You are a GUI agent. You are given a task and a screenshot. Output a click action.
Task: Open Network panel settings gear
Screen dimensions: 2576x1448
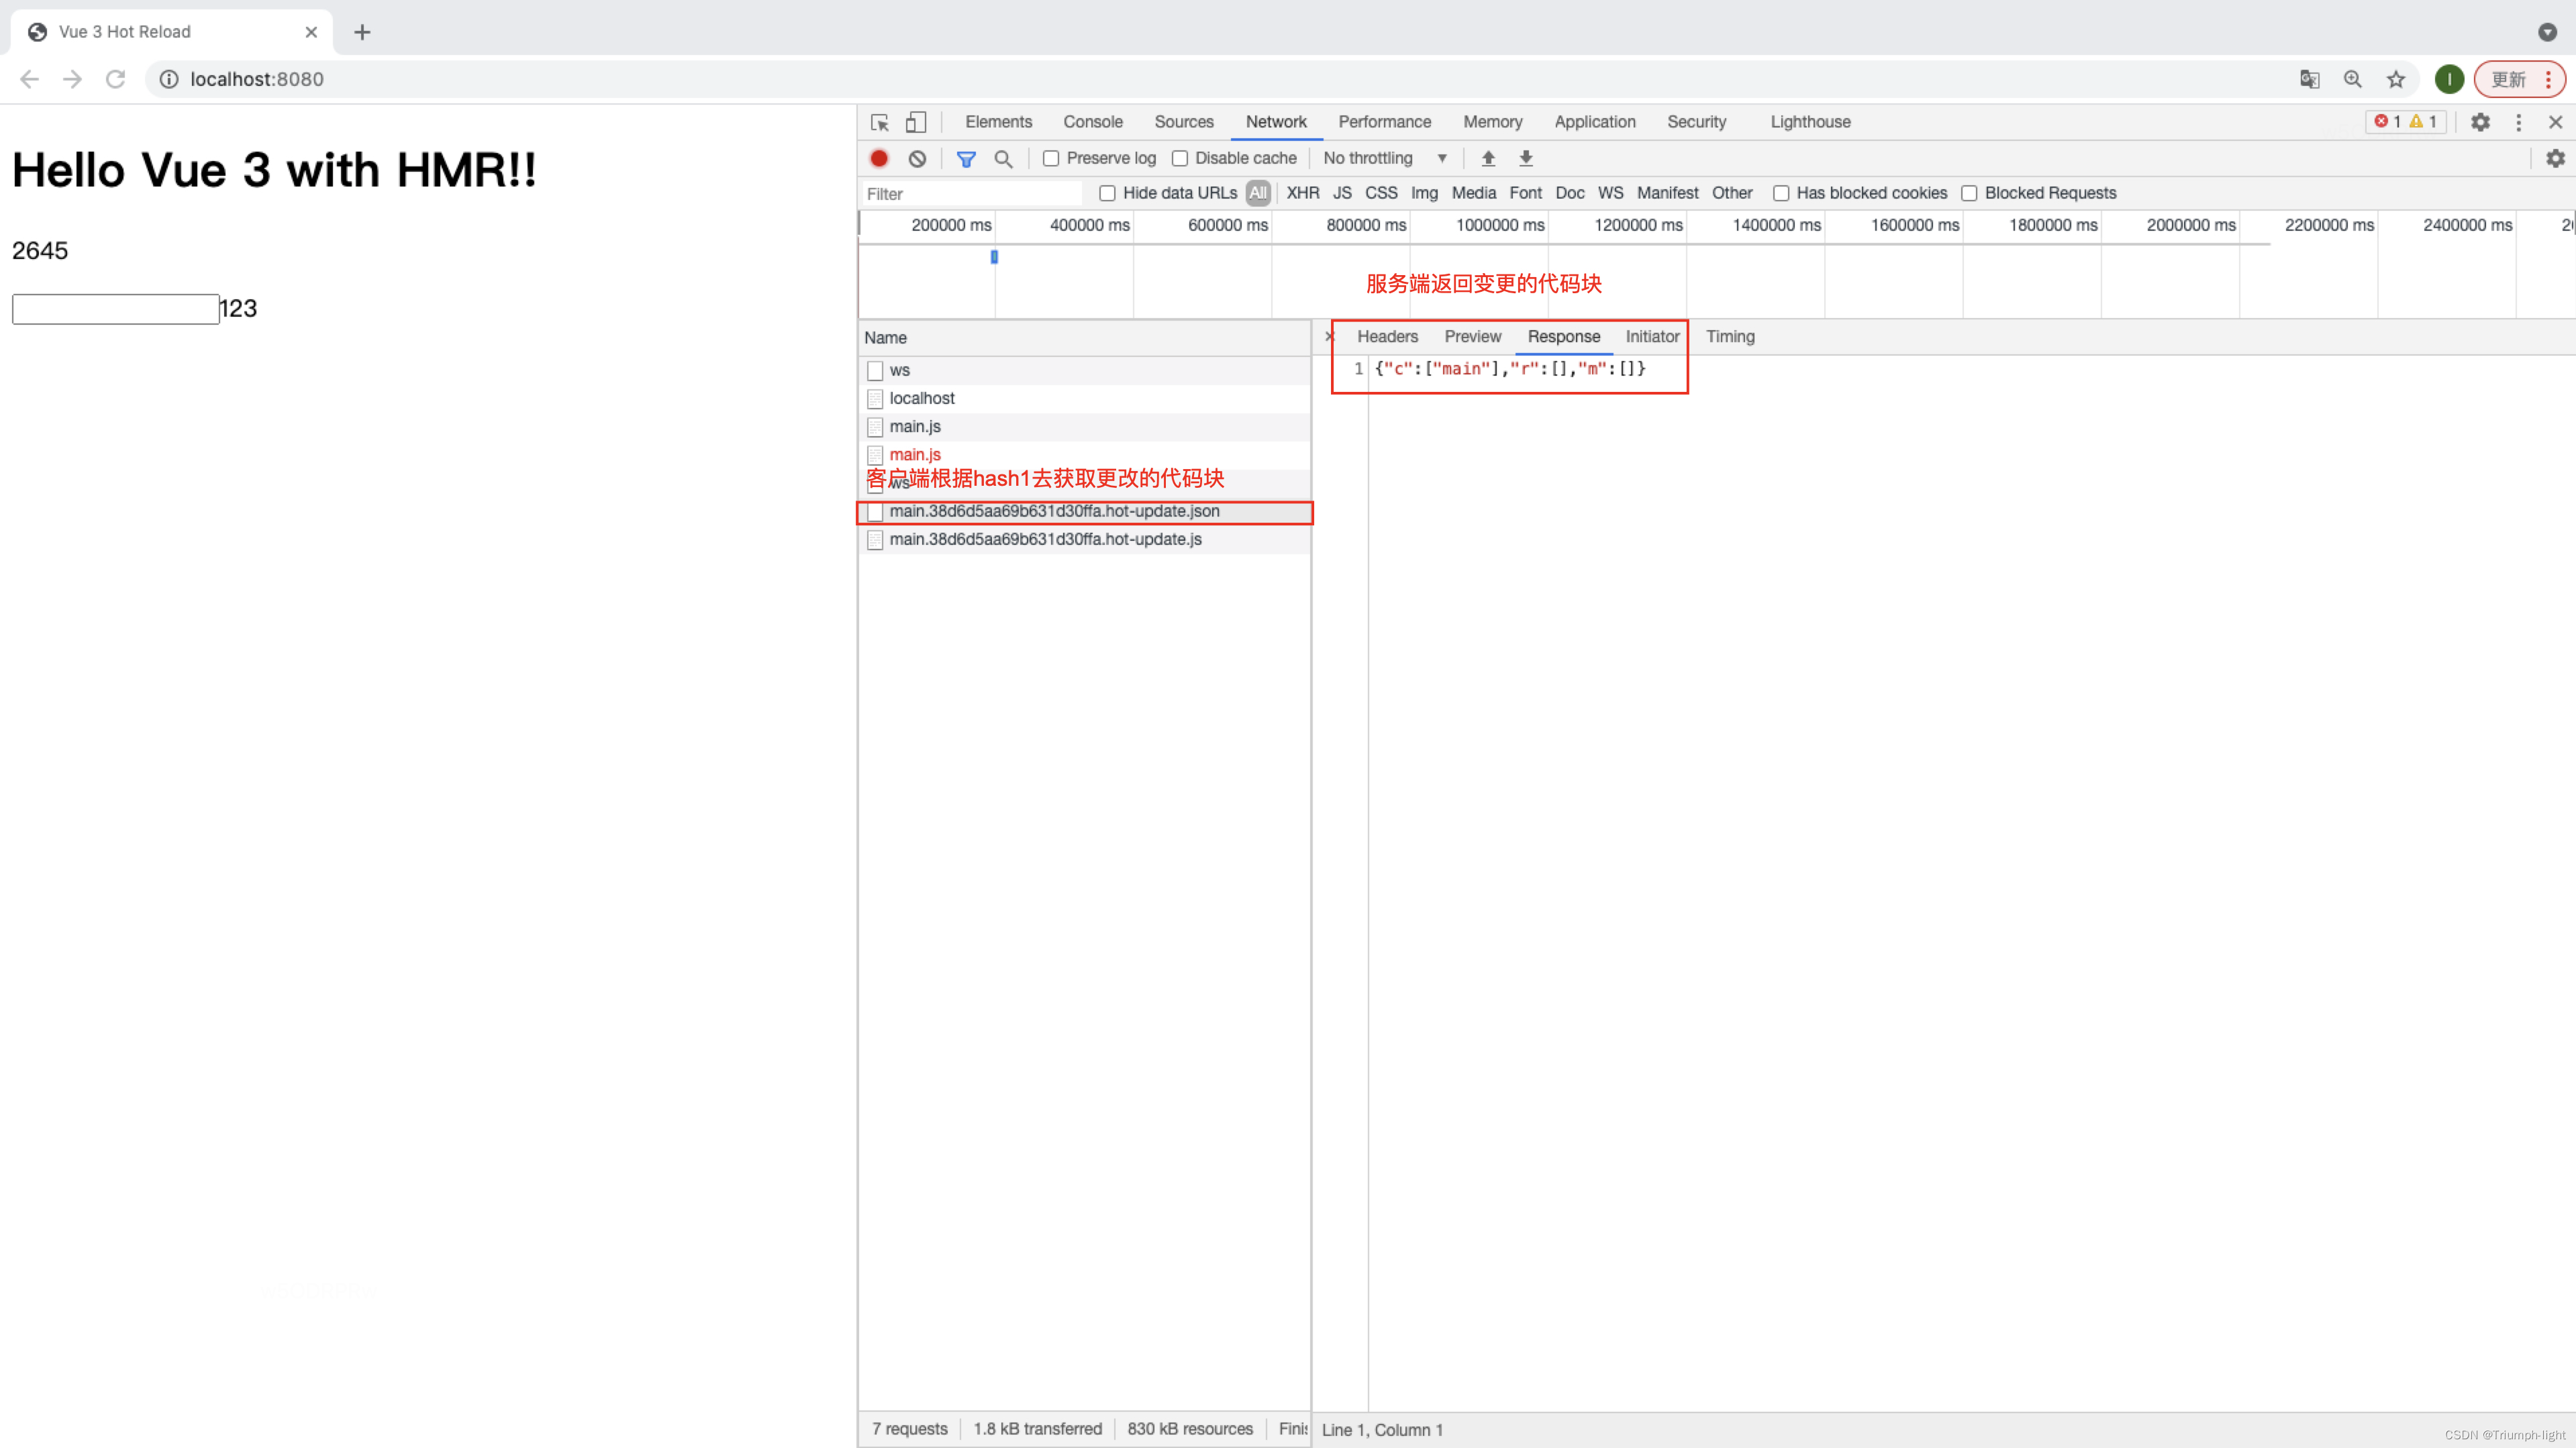(2555, 158)
